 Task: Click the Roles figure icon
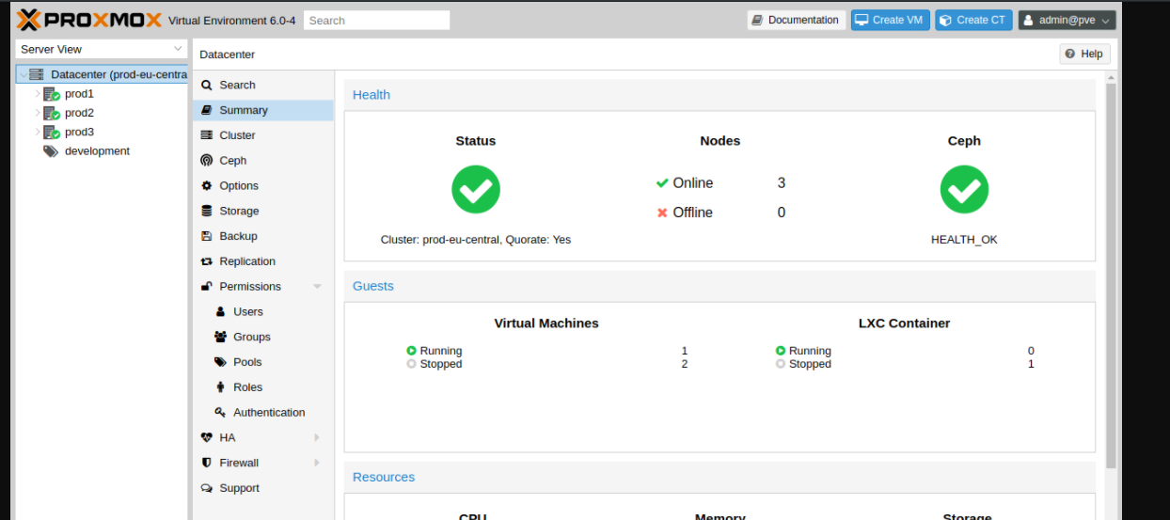(x=221, y=387)
